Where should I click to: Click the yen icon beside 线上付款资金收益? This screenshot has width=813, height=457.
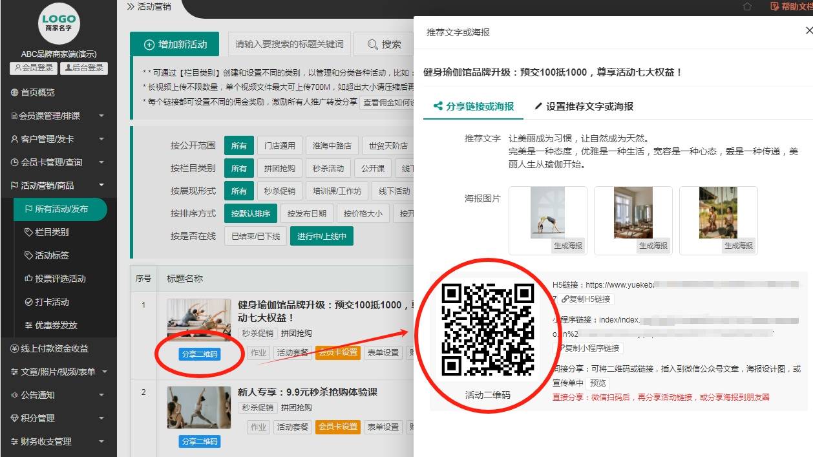pyautogui.click(x=15, y=348)
